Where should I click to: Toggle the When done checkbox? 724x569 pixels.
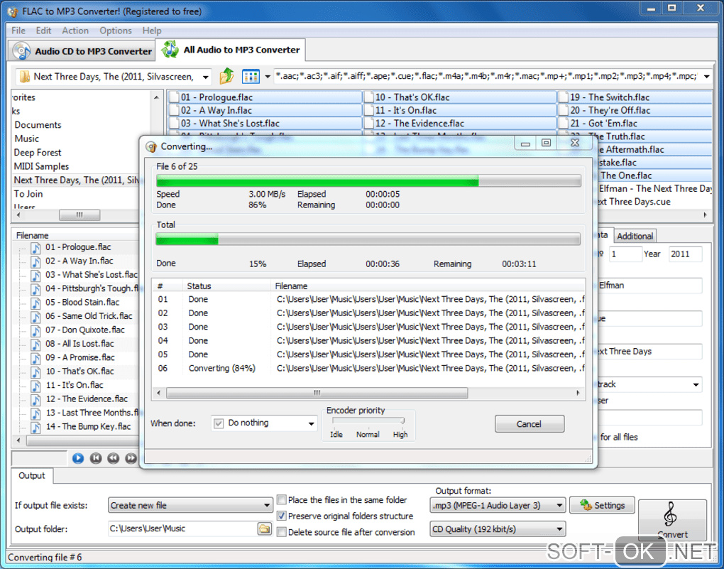(x=219, y=423)
